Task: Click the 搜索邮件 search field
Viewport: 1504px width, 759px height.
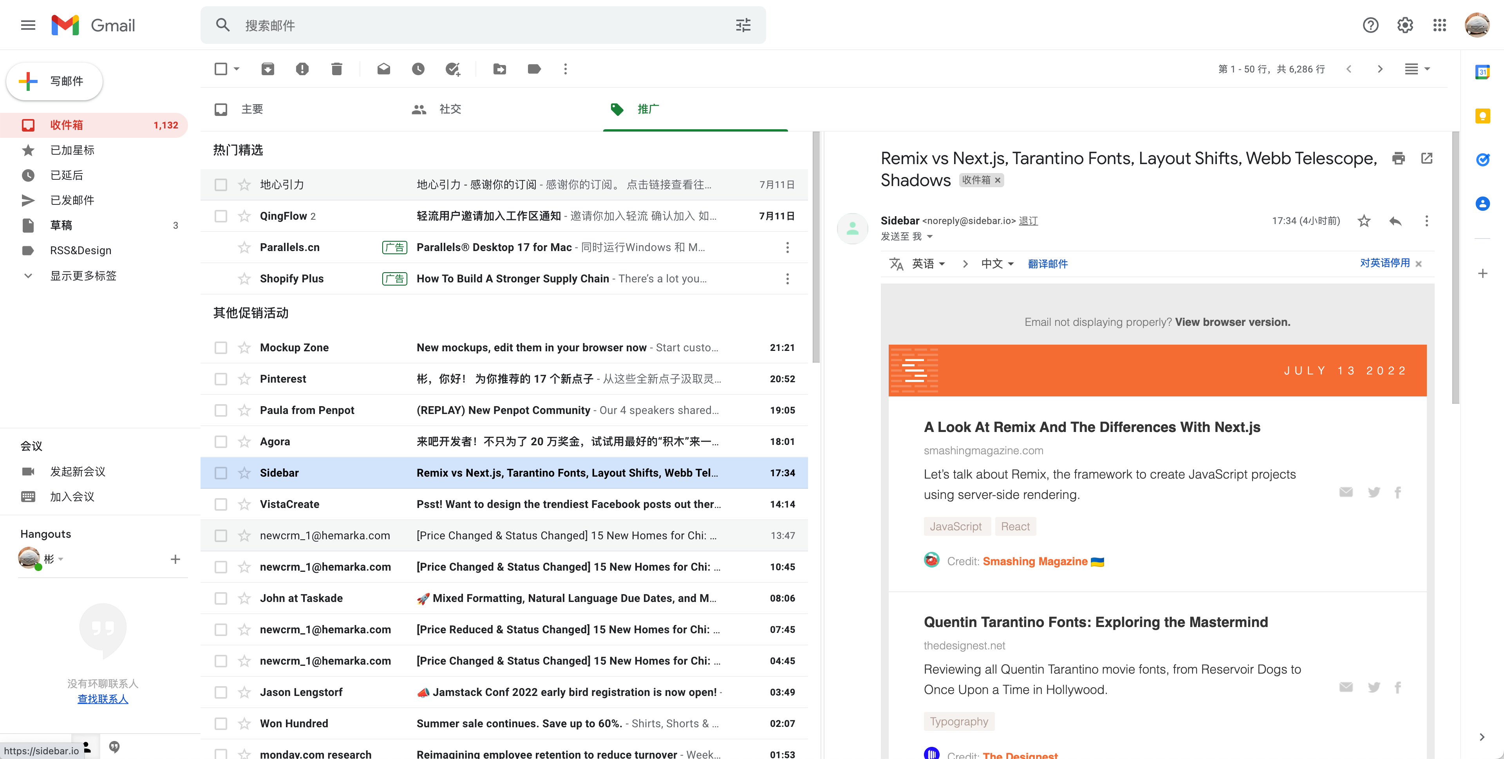Action: tap(483, 25)
